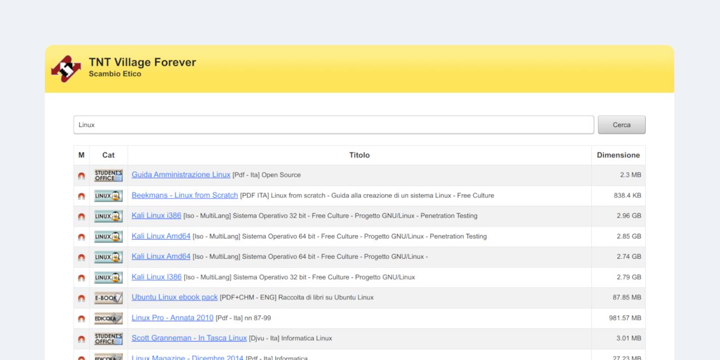Click Edicola category icon for Linux Pro row

click(x=108, y=318)
